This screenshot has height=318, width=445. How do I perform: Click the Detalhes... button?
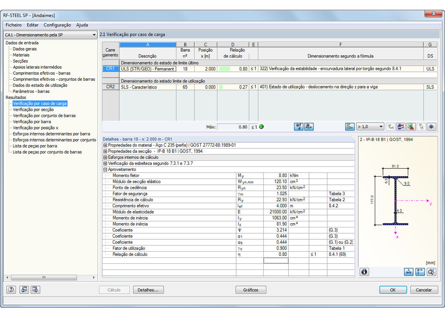(x=148, y=290)
